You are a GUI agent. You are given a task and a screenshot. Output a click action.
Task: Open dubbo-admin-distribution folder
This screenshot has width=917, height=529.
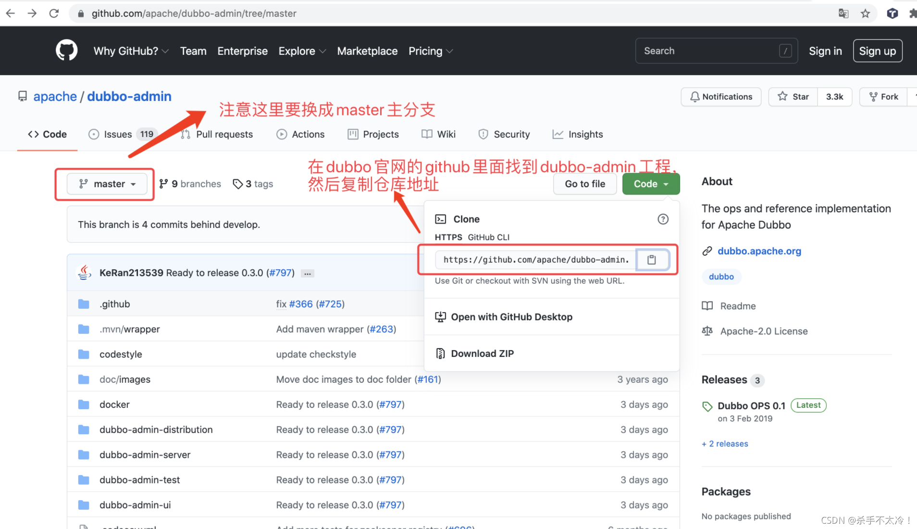[156, 429]
